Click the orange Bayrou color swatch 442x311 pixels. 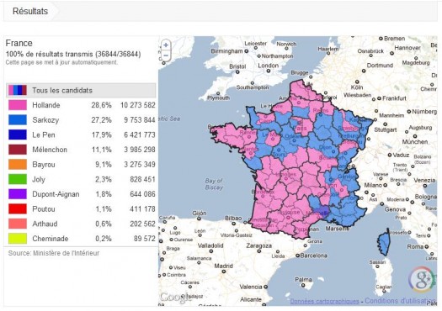[x=18, y=165]
